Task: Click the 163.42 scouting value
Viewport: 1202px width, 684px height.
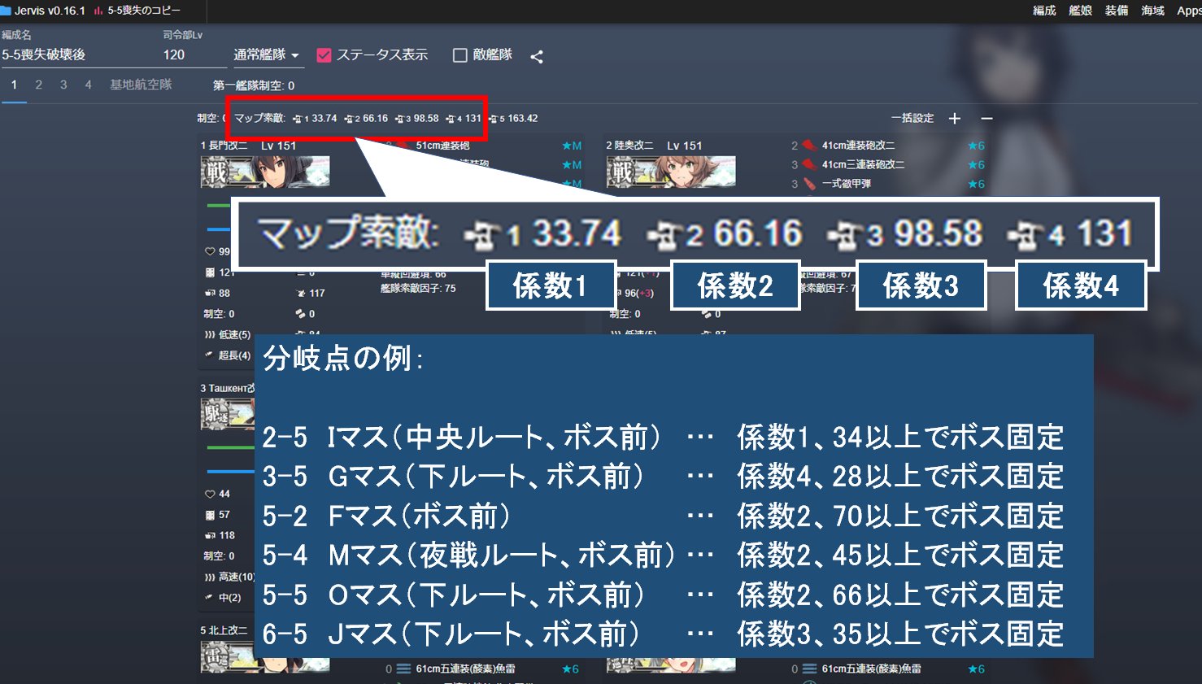Action: point(523,119)
